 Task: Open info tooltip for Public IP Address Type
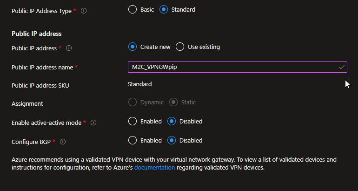(84, 11)
